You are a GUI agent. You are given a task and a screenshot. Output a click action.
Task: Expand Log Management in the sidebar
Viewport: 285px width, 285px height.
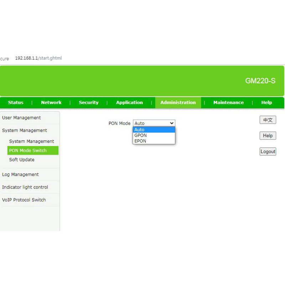[x=20, y=175]
